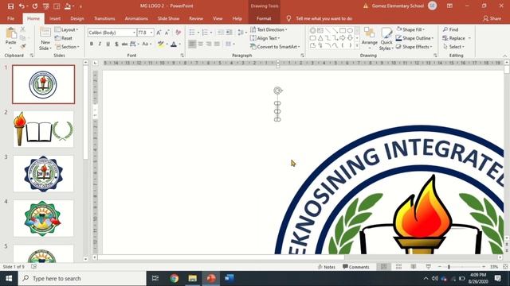This screenshot has height=286, width=510.
Task: Open the font name dropdown
Action: [x=134, y=33]
